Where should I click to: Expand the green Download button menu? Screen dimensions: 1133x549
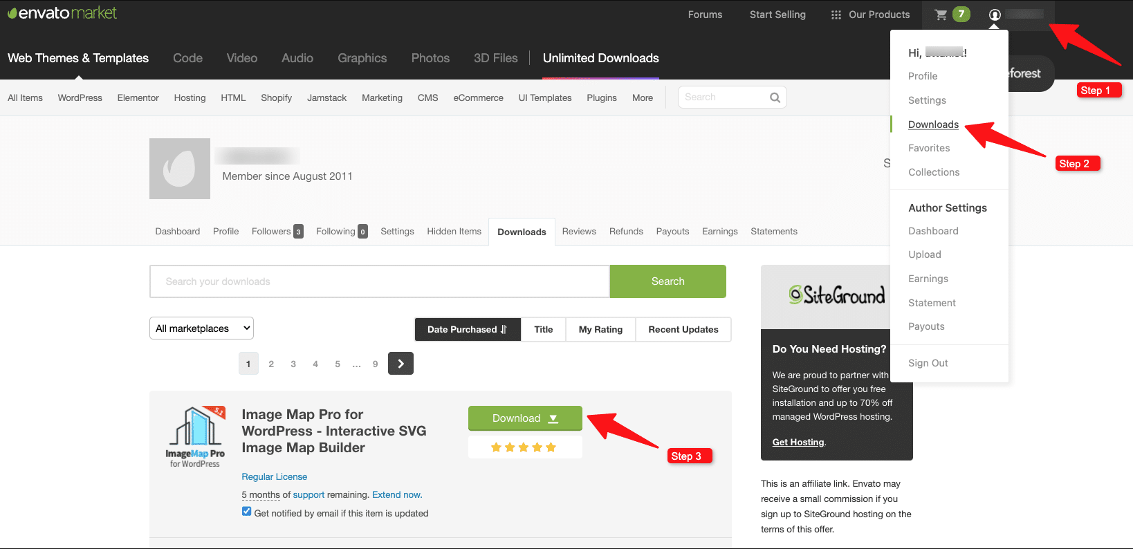(525, 418)
